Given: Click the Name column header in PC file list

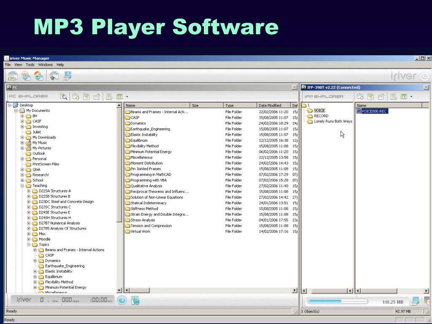Looking at the screenshot, I should pos(157,105).
